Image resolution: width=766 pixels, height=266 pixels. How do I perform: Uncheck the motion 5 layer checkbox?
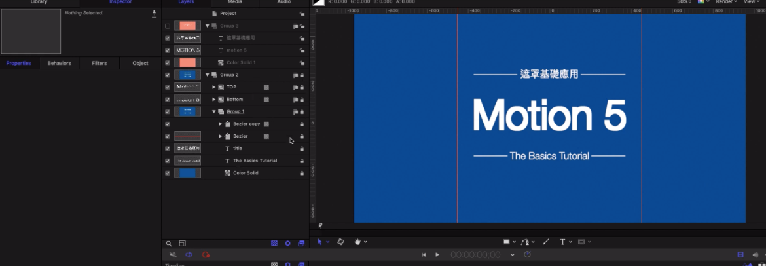coord(168,50)
